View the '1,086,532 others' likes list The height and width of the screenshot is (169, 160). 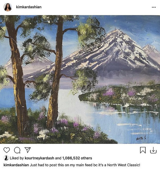(77, 158)
